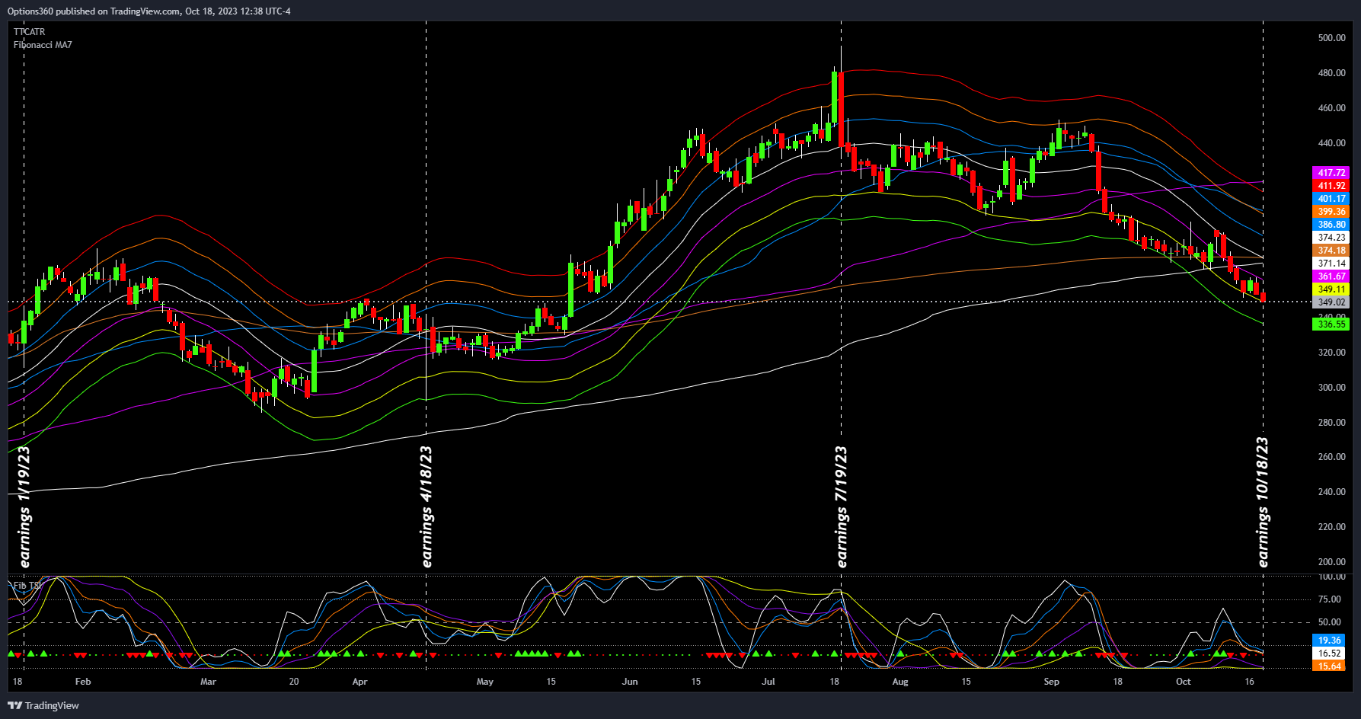Click the Apr label on time axis

[x=359, y=682]
